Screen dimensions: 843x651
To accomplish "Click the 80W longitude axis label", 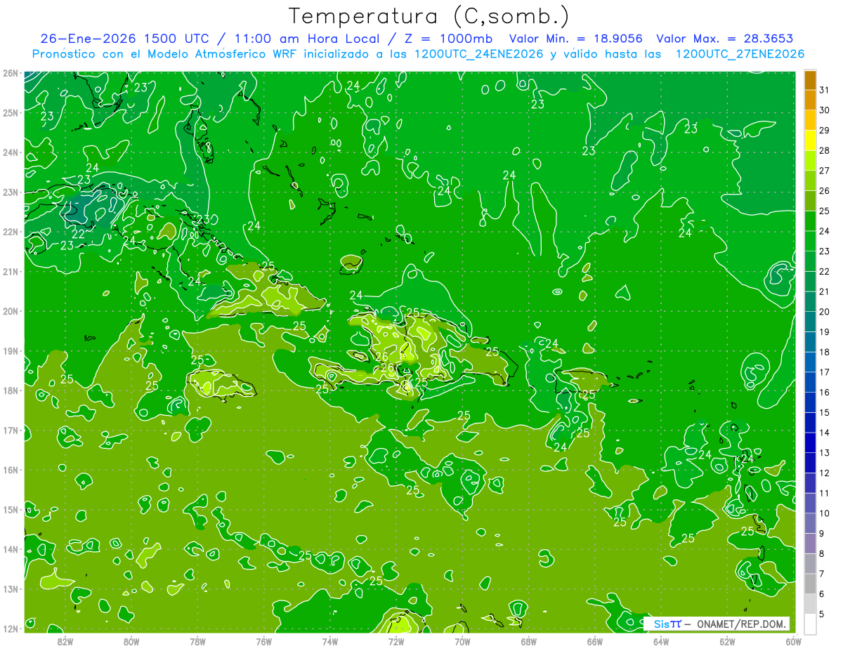I will pyautogui.click(x=131, y=640).
